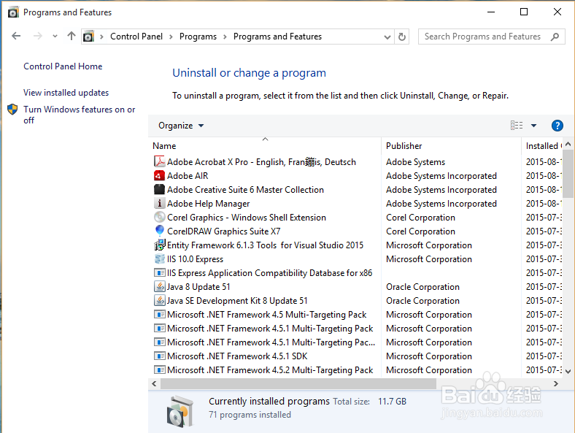Click the Entity Framework 6.1.3 Tools icon
This screenshot has height=433, width=575.
point(160,245)
